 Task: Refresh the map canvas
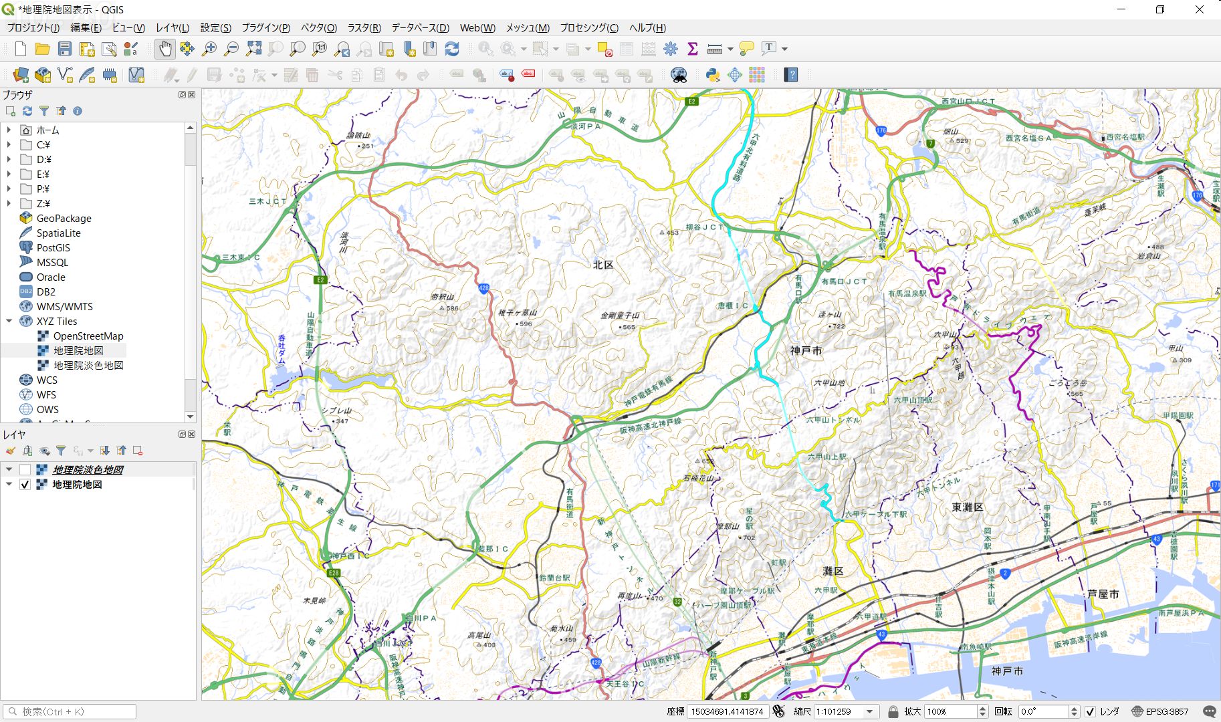[x=452, y=49]
